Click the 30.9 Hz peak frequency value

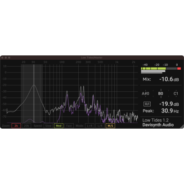click(170, 111)
